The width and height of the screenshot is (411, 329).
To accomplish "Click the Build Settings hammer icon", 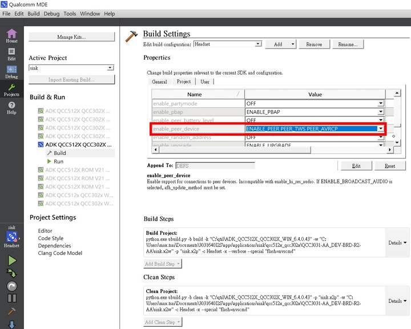I will pos(131,37).
